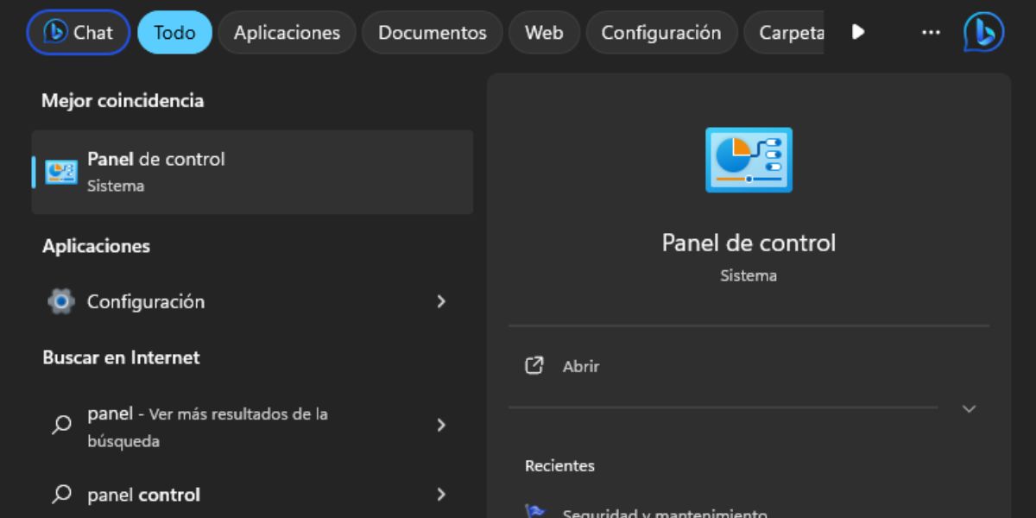Screen dimensions: 1036x518
Task: Switch to Configuración filter tab
Action: click(x=661, y=33)
